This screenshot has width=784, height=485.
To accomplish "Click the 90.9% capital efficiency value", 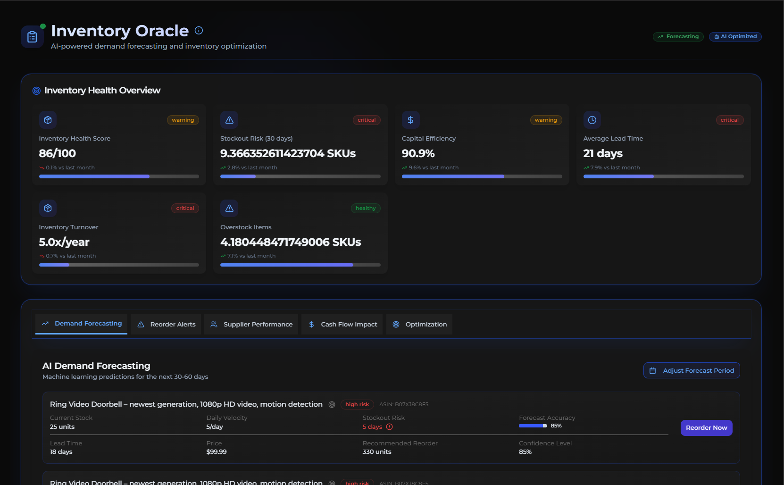I will pos(418,153).
